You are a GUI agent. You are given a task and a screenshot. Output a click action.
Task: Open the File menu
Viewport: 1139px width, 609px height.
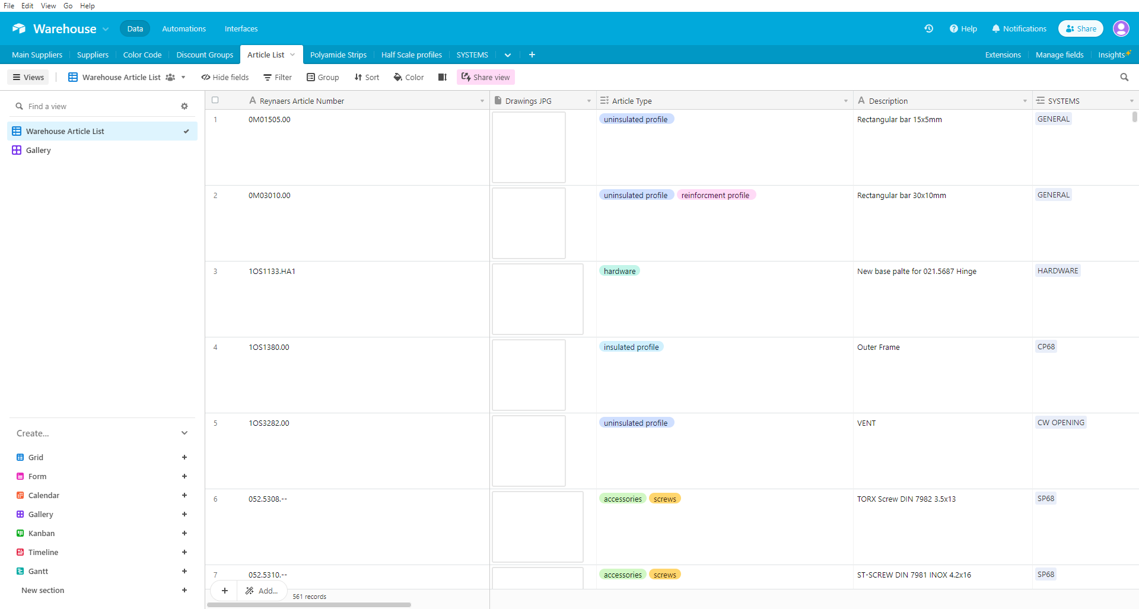pyautogui.click(x=9, y=5)
